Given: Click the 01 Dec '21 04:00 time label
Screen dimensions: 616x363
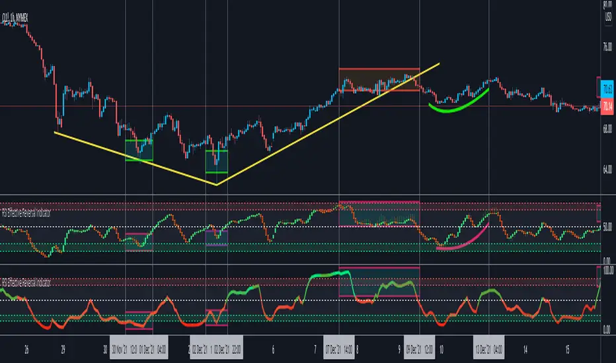Looking at the screenshot, I should (x=153, y=349).
